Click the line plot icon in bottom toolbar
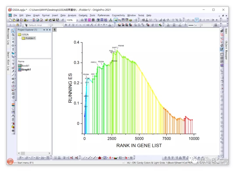 tap(84, 158)
